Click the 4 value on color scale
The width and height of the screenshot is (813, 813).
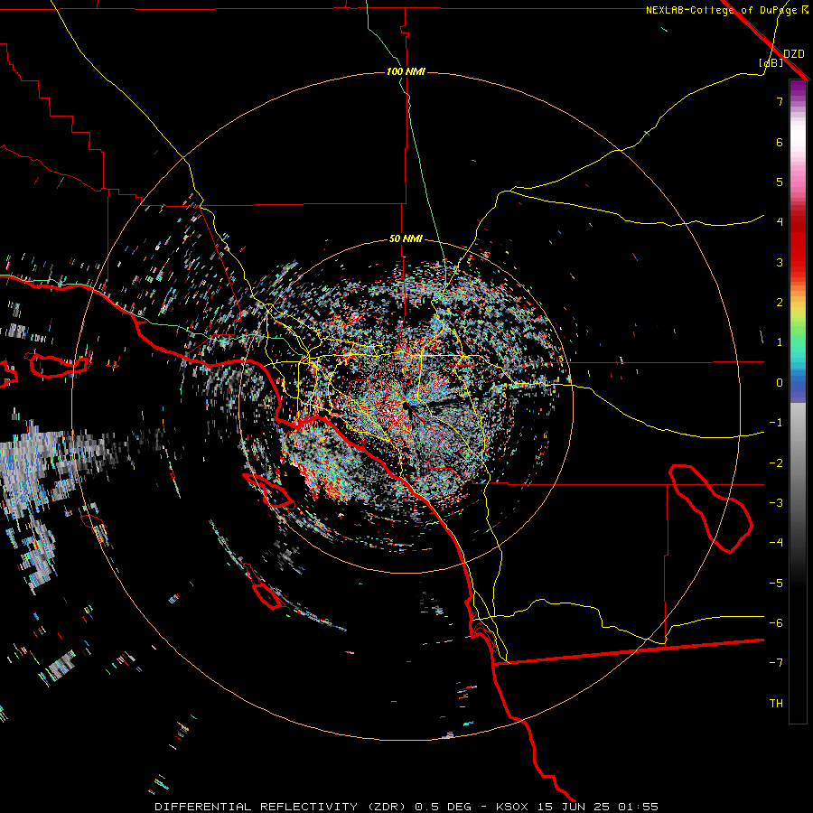pyautogui.click(x=780, y=222)
